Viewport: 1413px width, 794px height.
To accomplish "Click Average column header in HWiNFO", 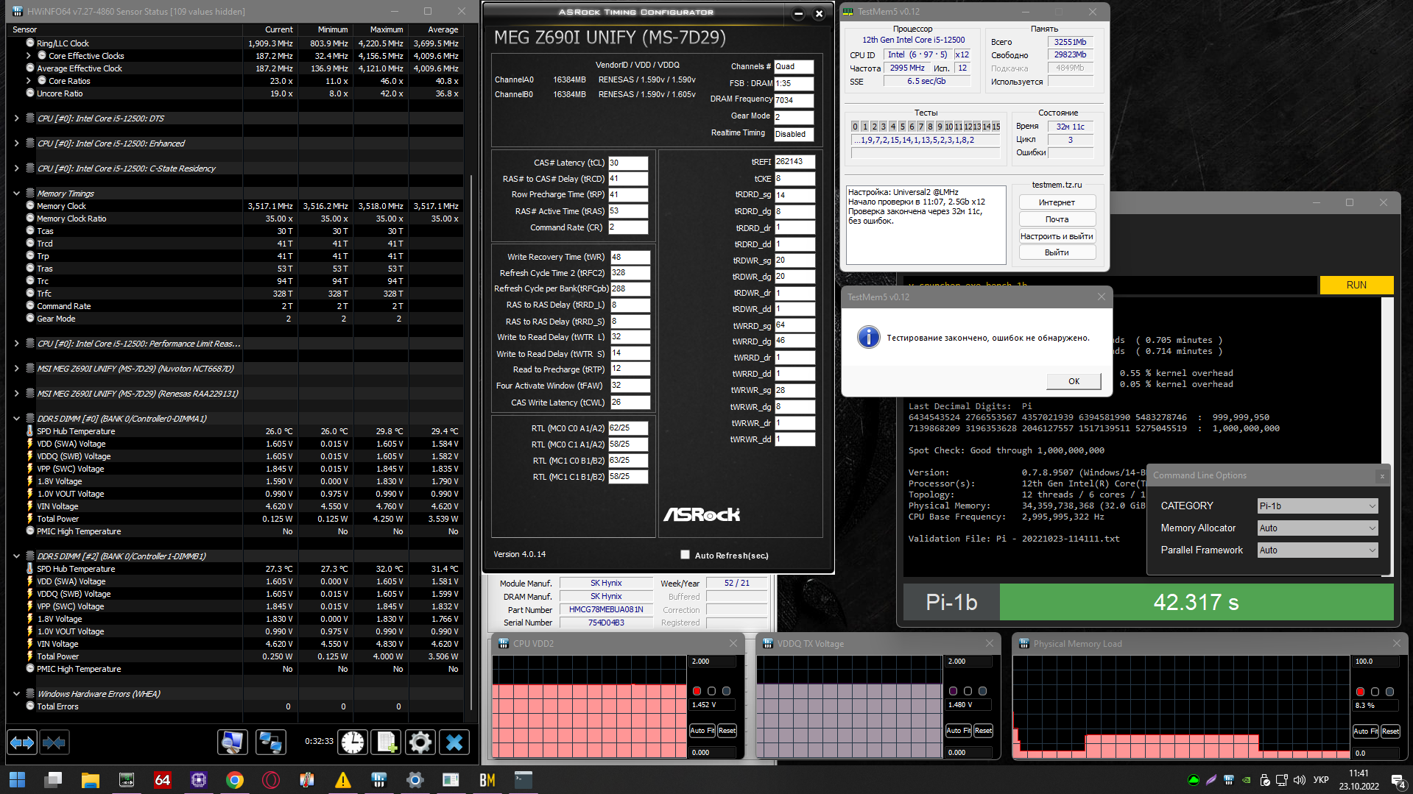I will [x=435, y=29].
